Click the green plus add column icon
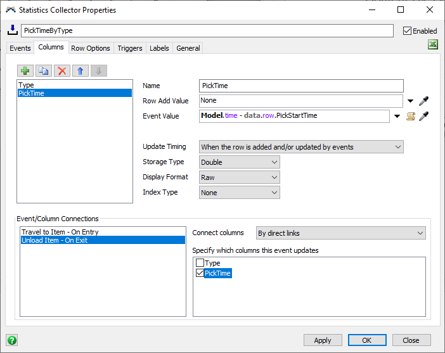This screenshot has height=353, width=445. click(25, 71)
